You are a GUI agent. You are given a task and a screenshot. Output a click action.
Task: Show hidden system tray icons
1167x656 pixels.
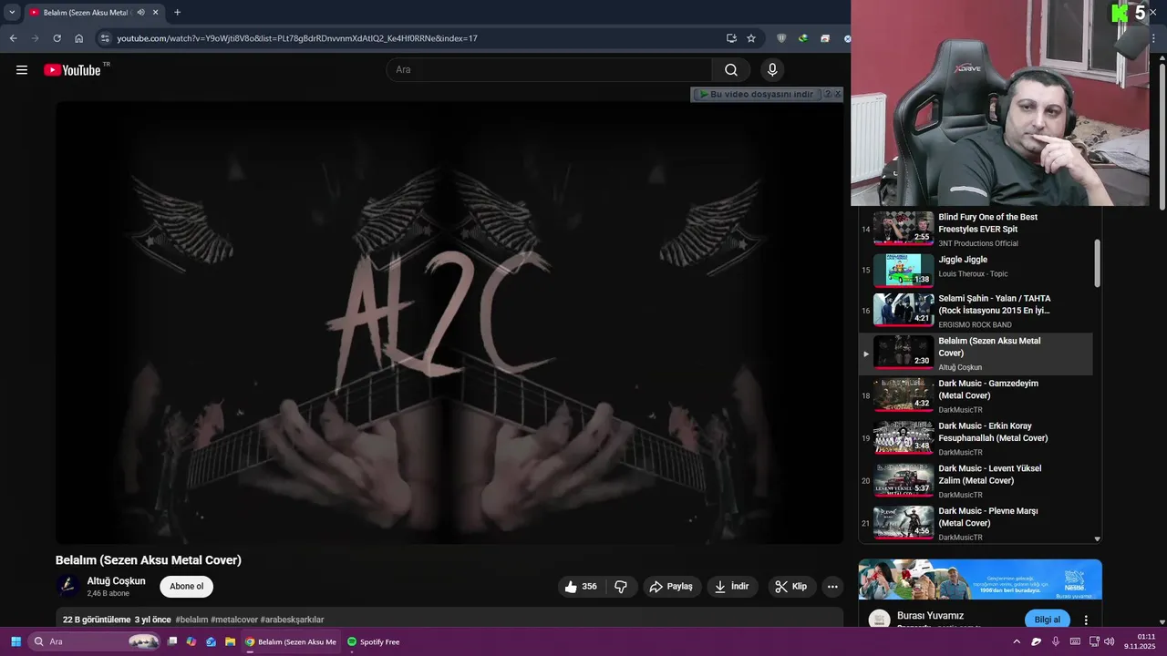(x=1017, y=641)
